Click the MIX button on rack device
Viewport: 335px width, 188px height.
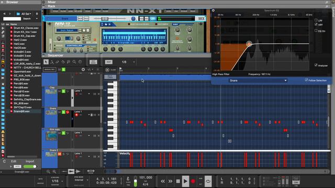pyautogui.click(x=201, y=19)
